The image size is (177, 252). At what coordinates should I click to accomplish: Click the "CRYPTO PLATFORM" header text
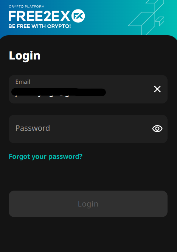pos(26,6)
